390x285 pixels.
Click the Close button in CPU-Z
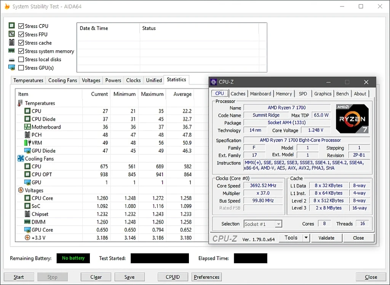click(x=358, y=238)
